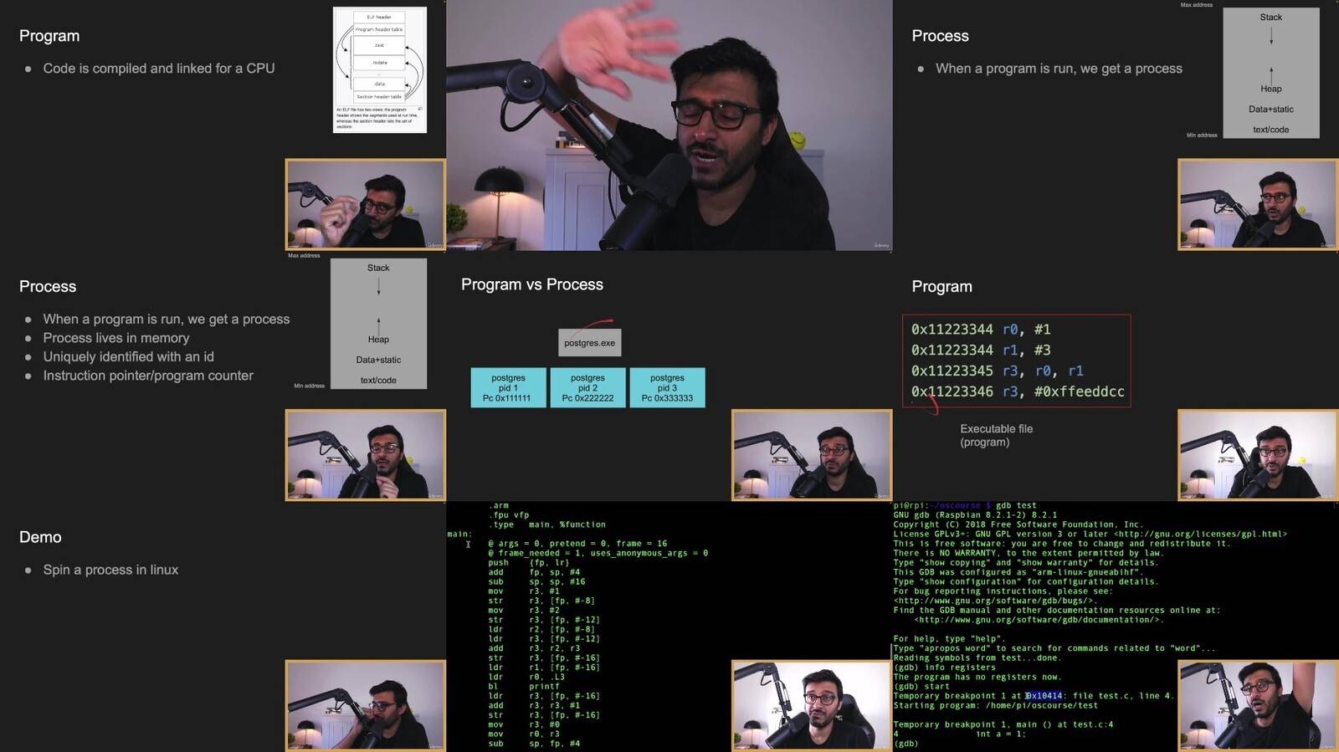Screen dimensions: 1339x752
Task: Click the "@ frame_needed = 1" comment line
Action: coord(598,553)
